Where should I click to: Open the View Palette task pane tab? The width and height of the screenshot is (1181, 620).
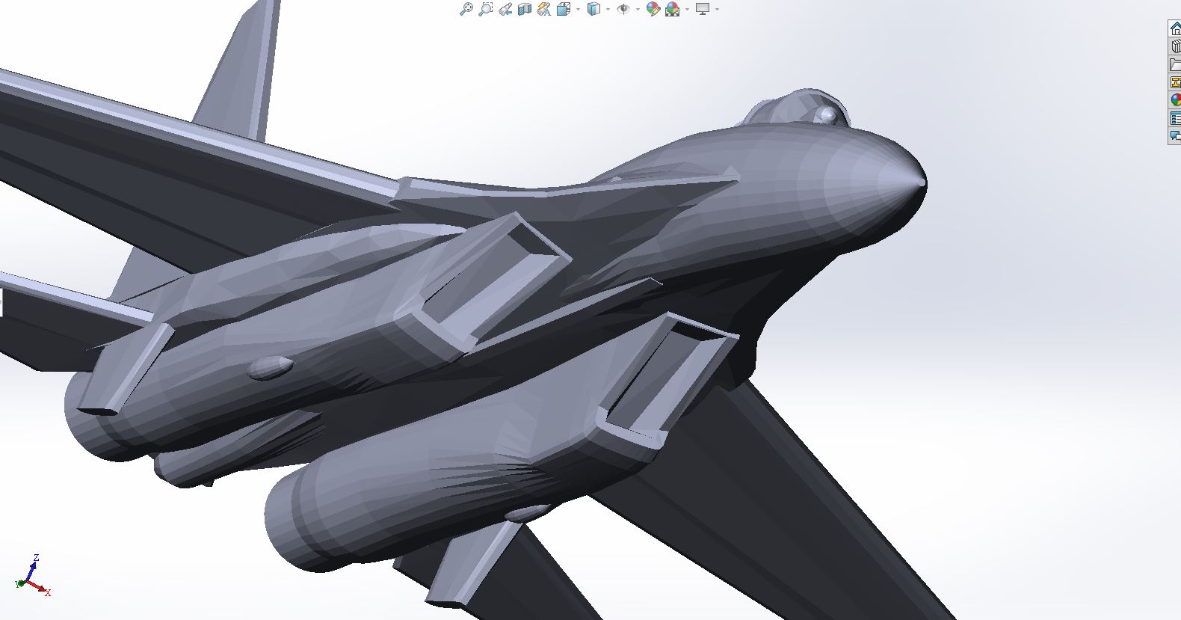(1175, 82)
